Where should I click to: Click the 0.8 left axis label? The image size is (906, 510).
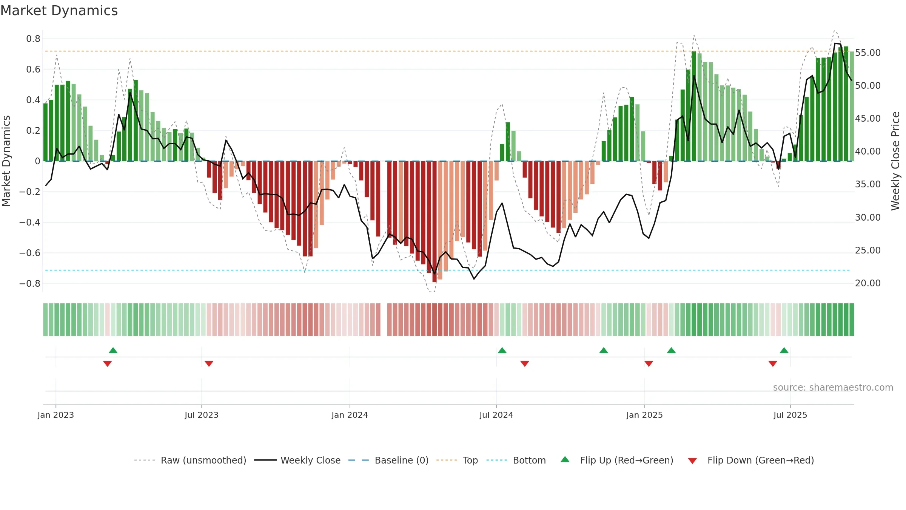click(x=33, y=39)
